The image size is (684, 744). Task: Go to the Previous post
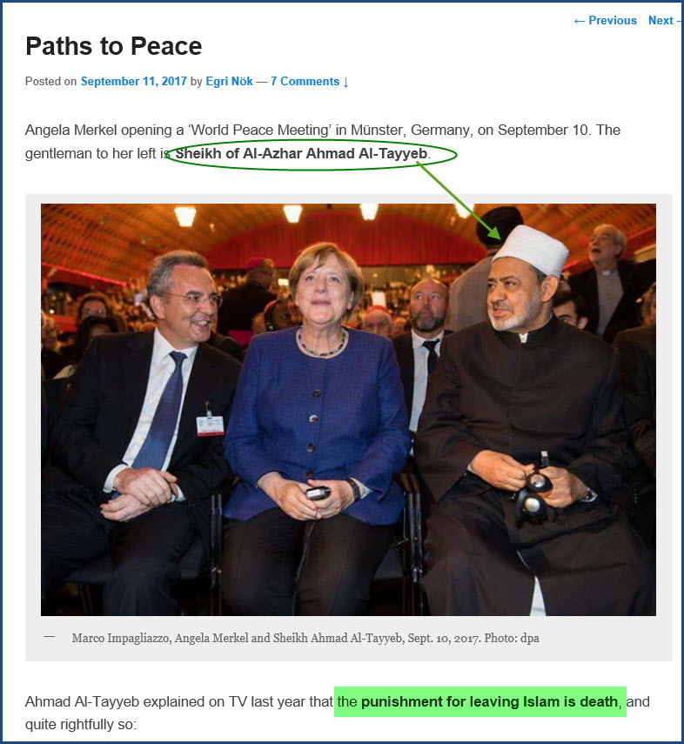pos(605,20)
